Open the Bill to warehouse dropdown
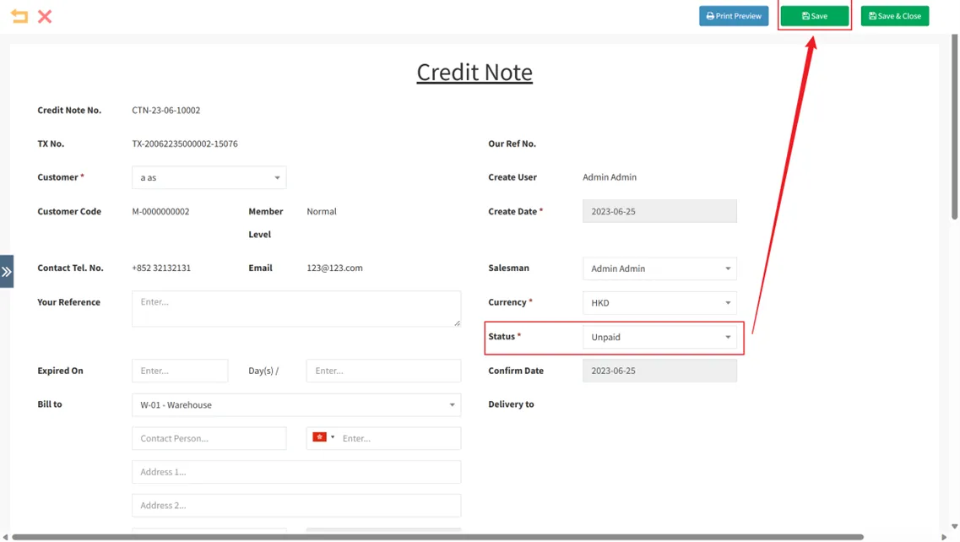The width and height of the screenshot is (960, 542). (296, 404)
